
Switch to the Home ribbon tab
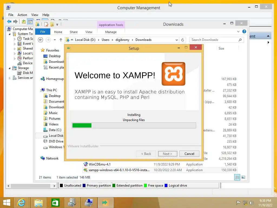(x=58, y=32)
